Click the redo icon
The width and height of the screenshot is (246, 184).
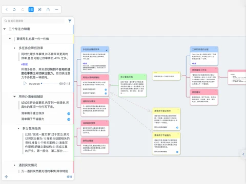[23, 10]
